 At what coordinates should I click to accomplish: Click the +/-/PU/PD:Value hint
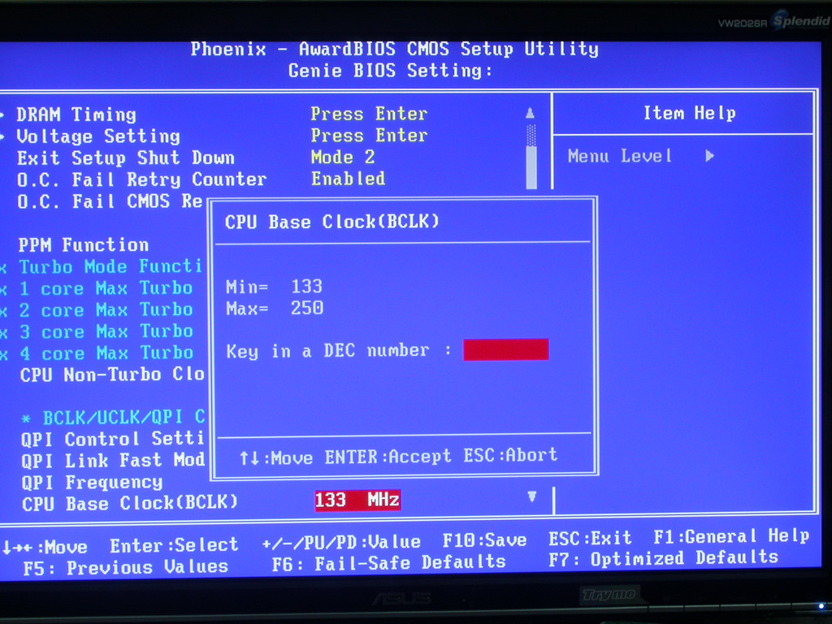pos(341,543)
